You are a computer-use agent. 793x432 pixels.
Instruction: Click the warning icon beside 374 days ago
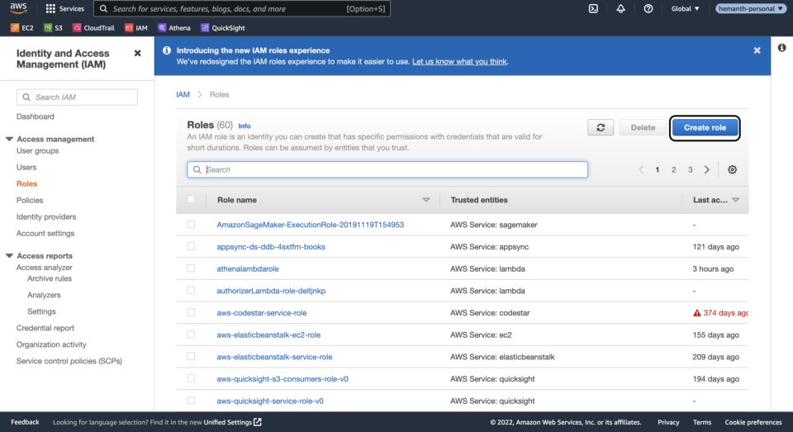[x=697, y=313]
